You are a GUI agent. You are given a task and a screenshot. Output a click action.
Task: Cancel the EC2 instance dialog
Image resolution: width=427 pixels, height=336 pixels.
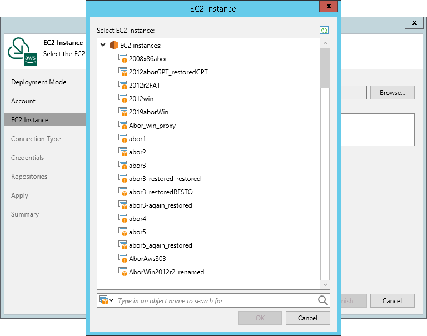coord(307,318)
